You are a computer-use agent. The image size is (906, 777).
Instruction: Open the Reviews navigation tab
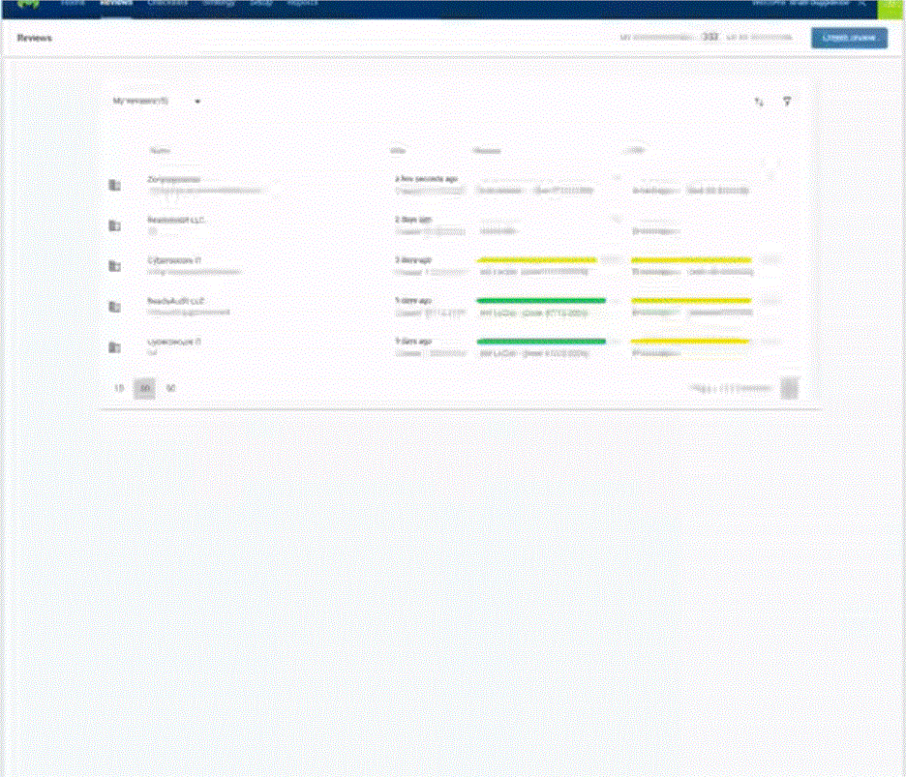[x=116, y=3]
